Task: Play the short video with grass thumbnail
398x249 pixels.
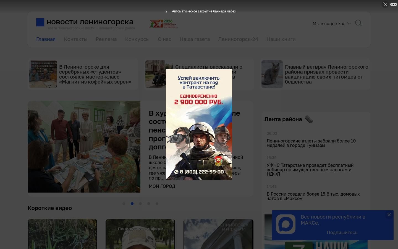Action: point(62,234)
